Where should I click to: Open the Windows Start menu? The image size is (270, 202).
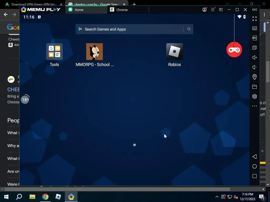pyautogui.click(x=6, y=197)
